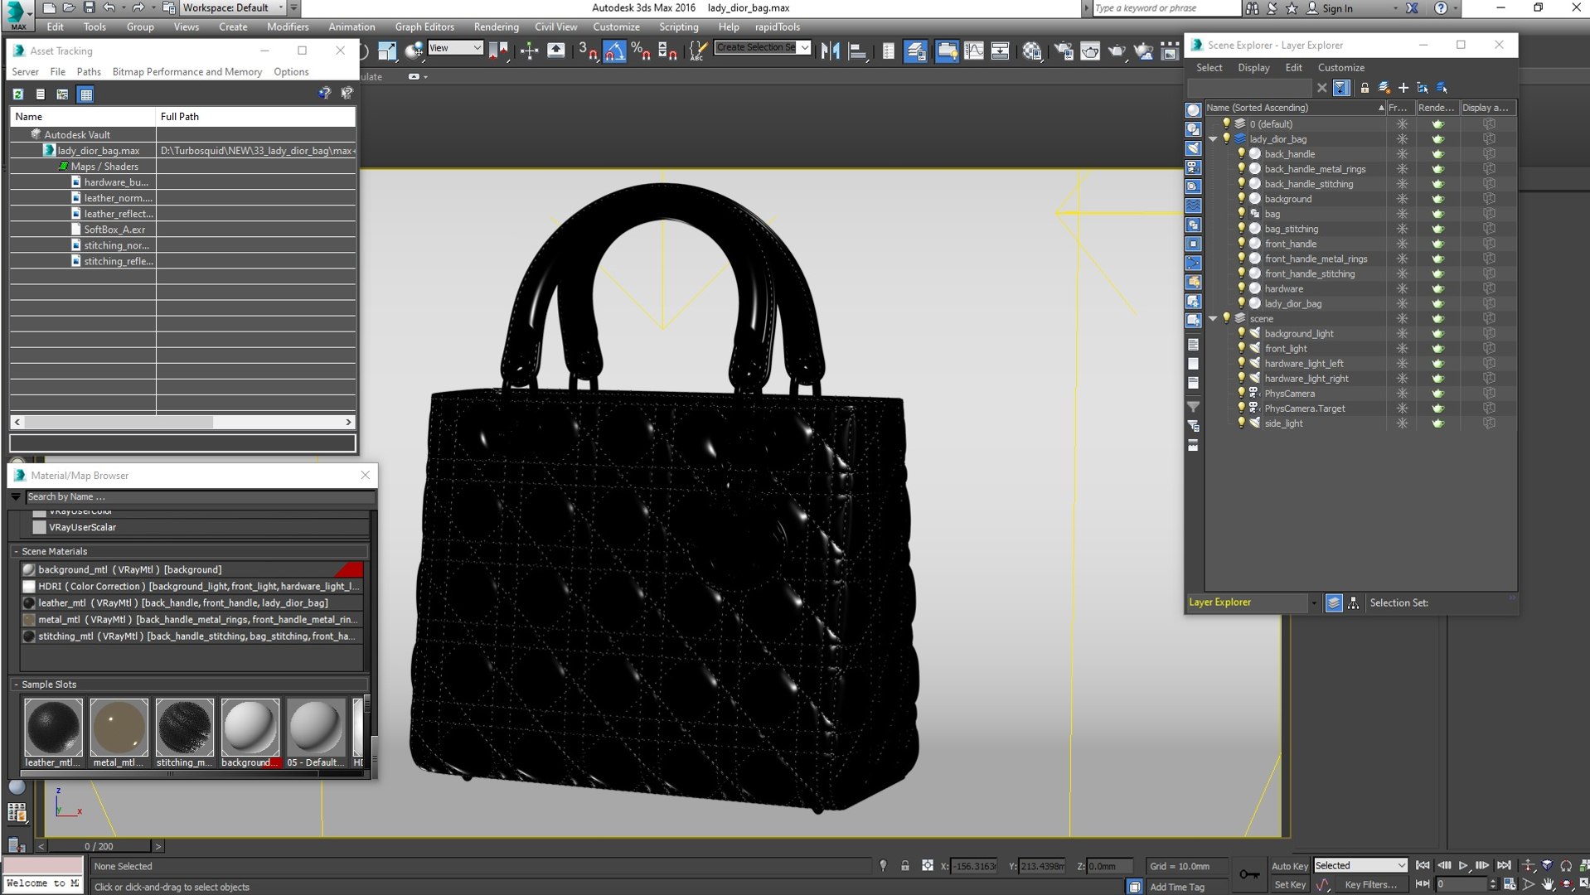Sort by the Name (Sorted Ascending) column header
The width and height of the screenshot is (1590, 895).
point(1294,108)
